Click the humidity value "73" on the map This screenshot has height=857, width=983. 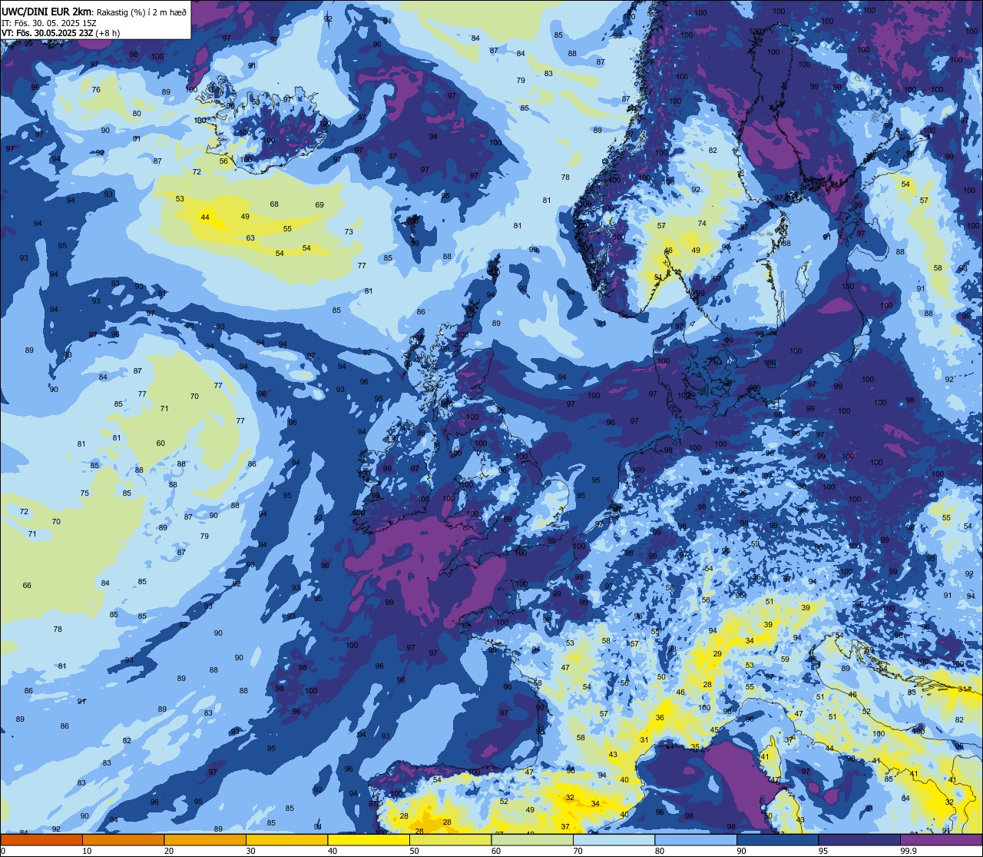(x=349, y=232)
